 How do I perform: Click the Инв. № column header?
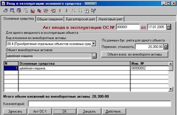[x=149, y=64]
